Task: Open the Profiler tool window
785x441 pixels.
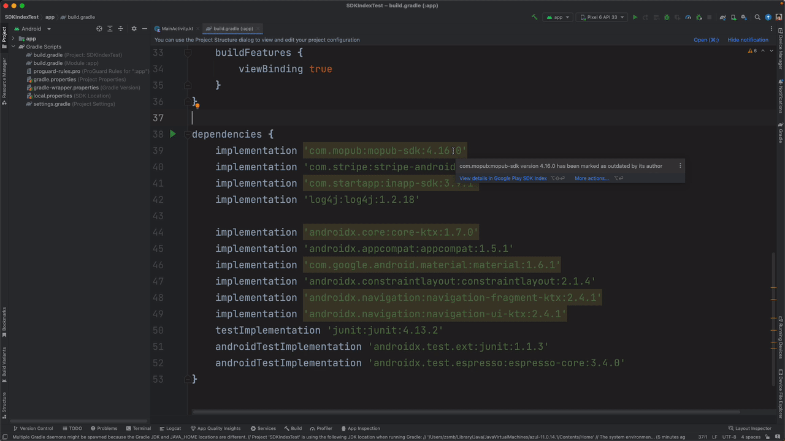Action: [321, 429]
